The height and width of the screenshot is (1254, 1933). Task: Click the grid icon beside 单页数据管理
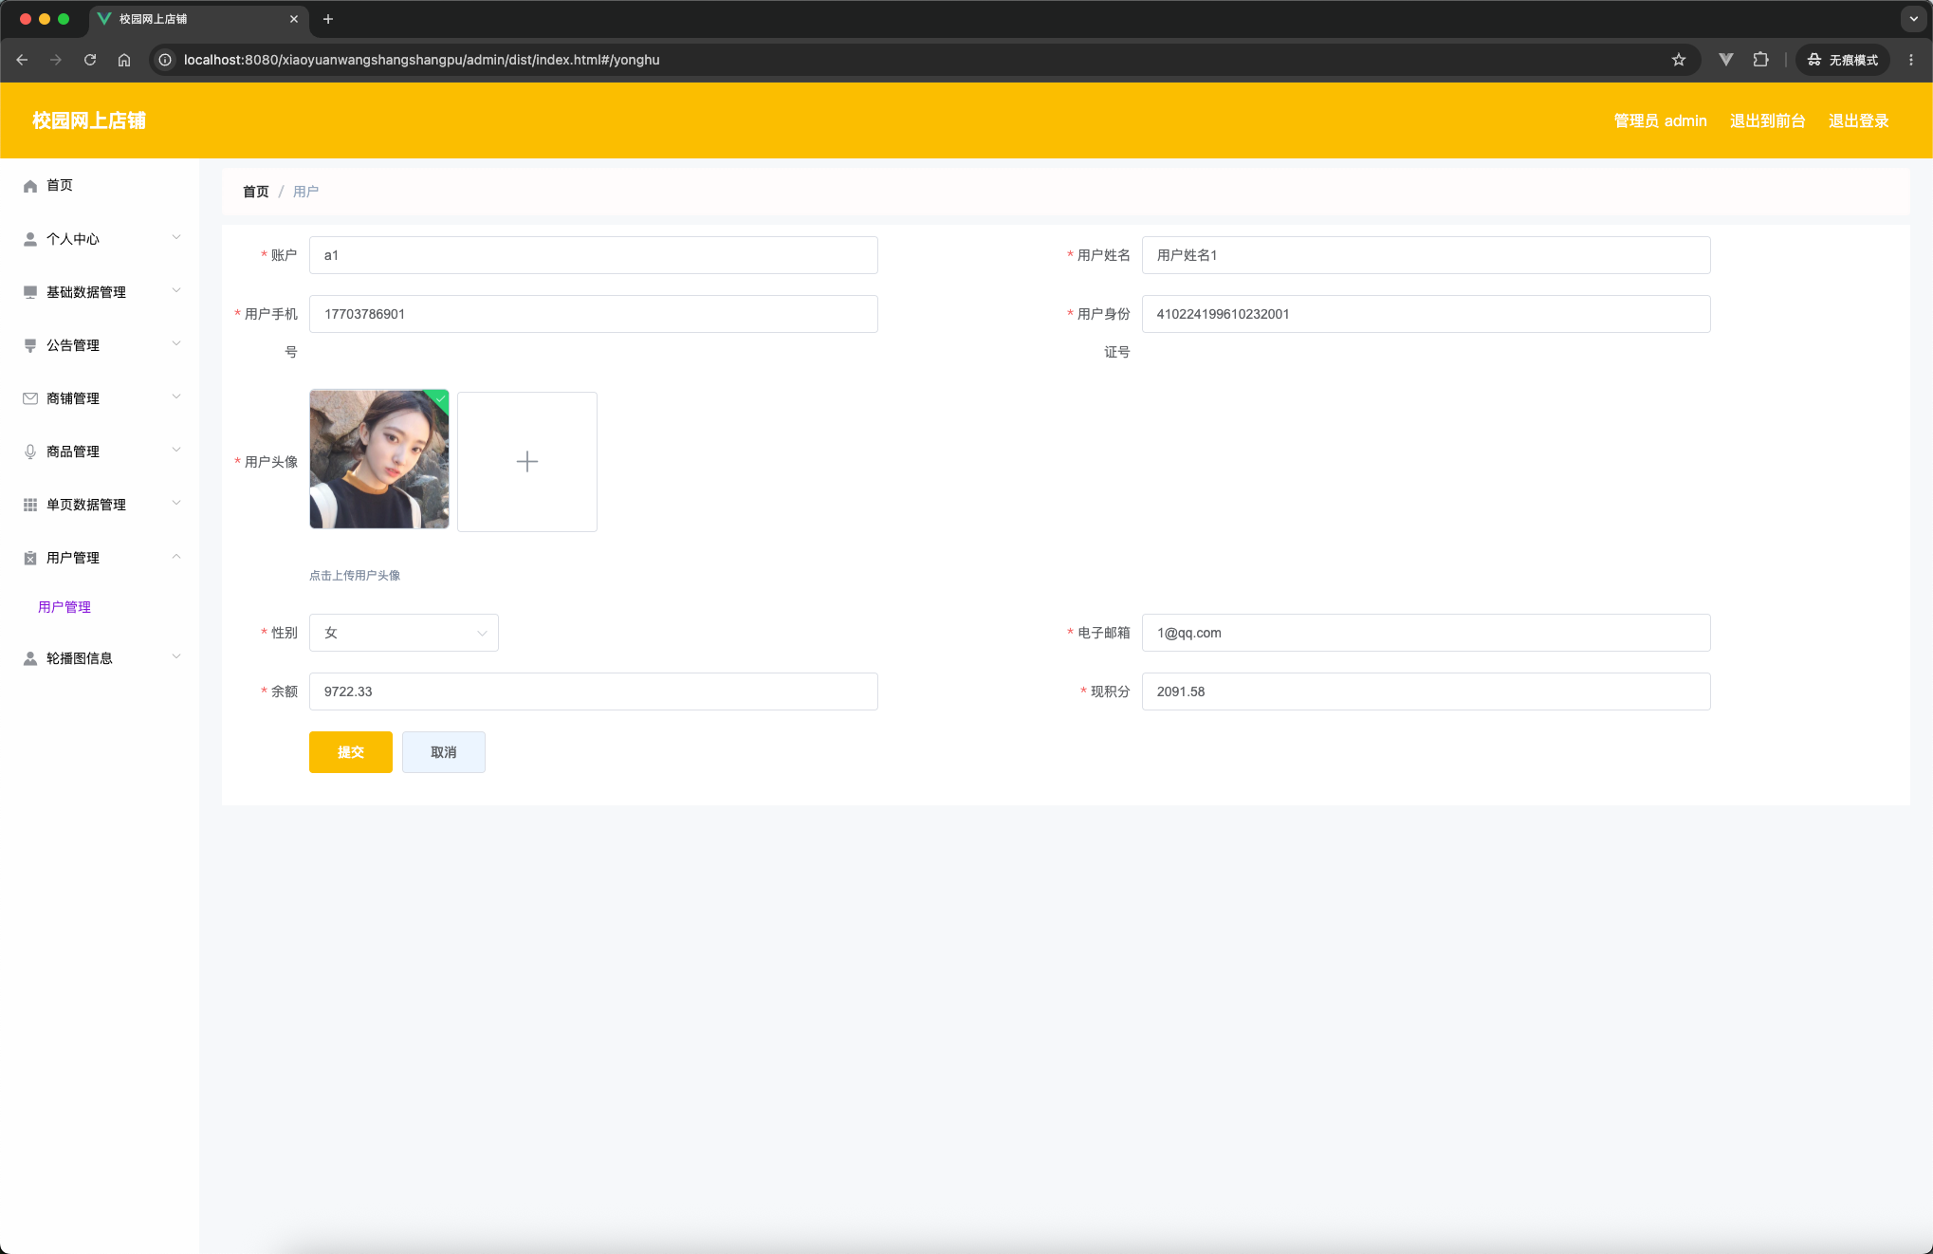click(30, 505)
